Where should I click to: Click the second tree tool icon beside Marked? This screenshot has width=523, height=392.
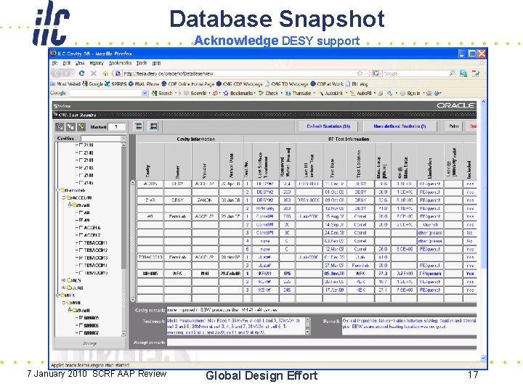[70, 126]
